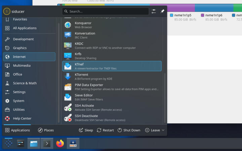Click SSH Deactivate entry
Image resolution: width=242 pixels, height=151 pixels.
(112, 118)
